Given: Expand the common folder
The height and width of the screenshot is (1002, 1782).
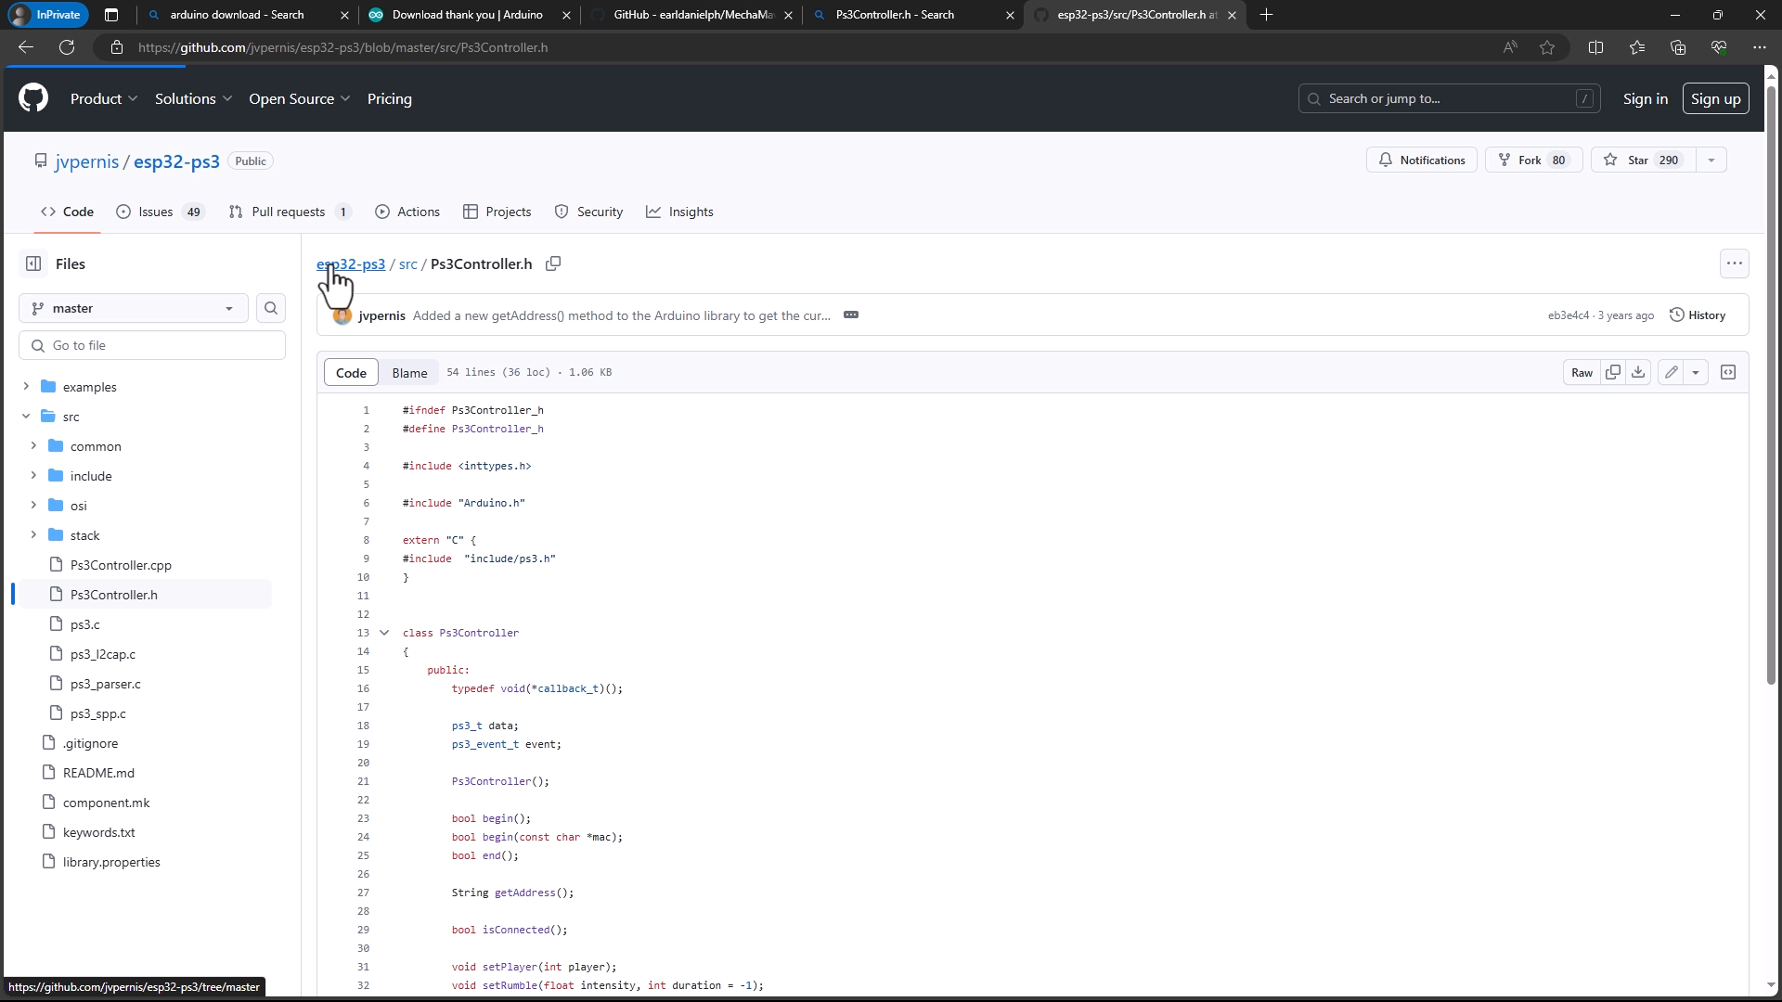Looking at the screenshot, I should (x=33, y=446).
